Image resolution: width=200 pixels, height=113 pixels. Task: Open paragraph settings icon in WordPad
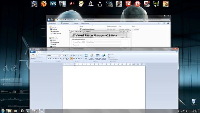(81, 59)
